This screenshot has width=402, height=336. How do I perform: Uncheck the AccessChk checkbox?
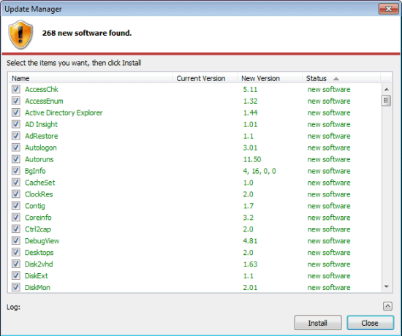(x=16, y=89)
